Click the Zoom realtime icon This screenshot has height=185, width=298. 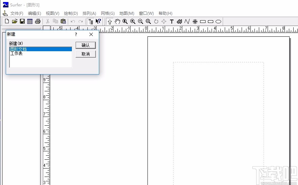(x=125, y=22)
